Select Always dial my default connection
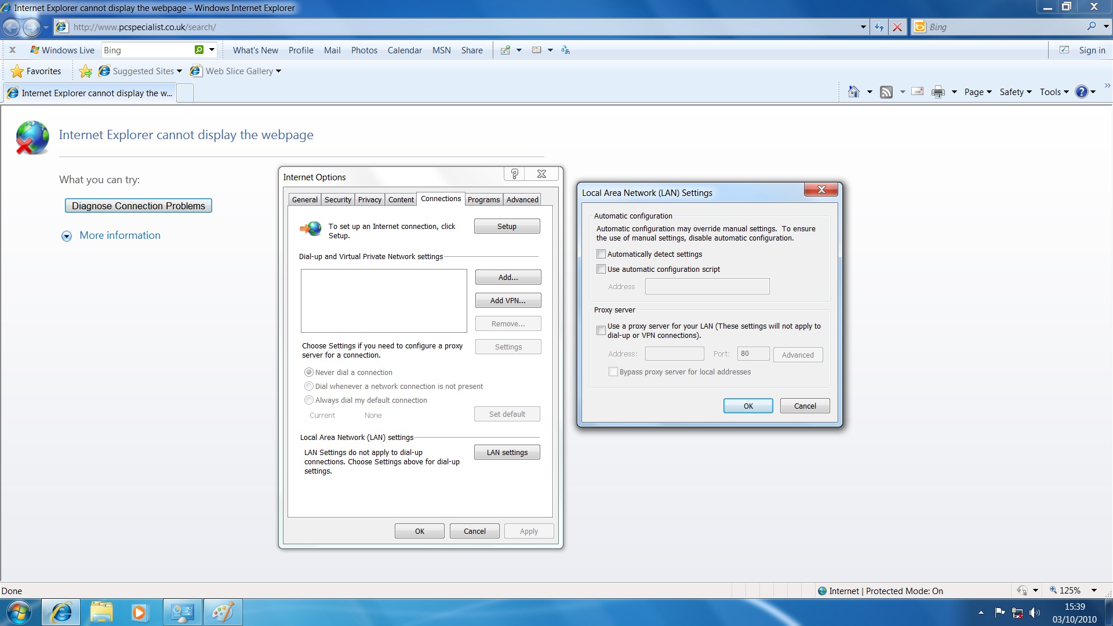The height and width of the screenshot is (626, 1113). 309,400
